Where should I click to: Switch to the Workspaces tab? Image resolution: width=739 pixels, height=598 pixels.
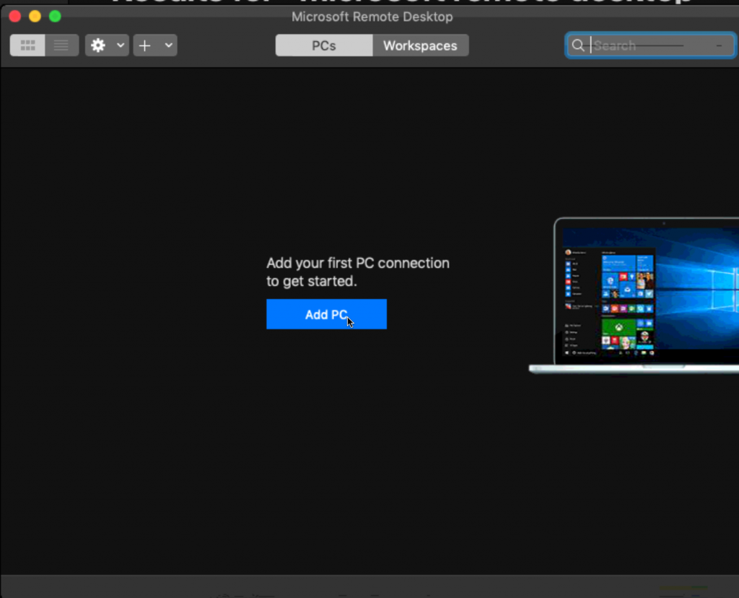coord(420,45)
